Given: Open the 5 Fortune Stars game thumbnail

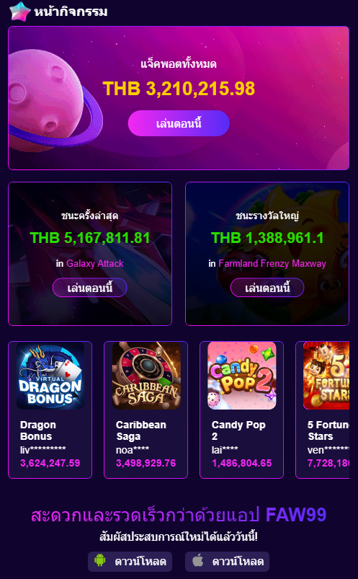Looking at the screenshot, I should 326,375.
